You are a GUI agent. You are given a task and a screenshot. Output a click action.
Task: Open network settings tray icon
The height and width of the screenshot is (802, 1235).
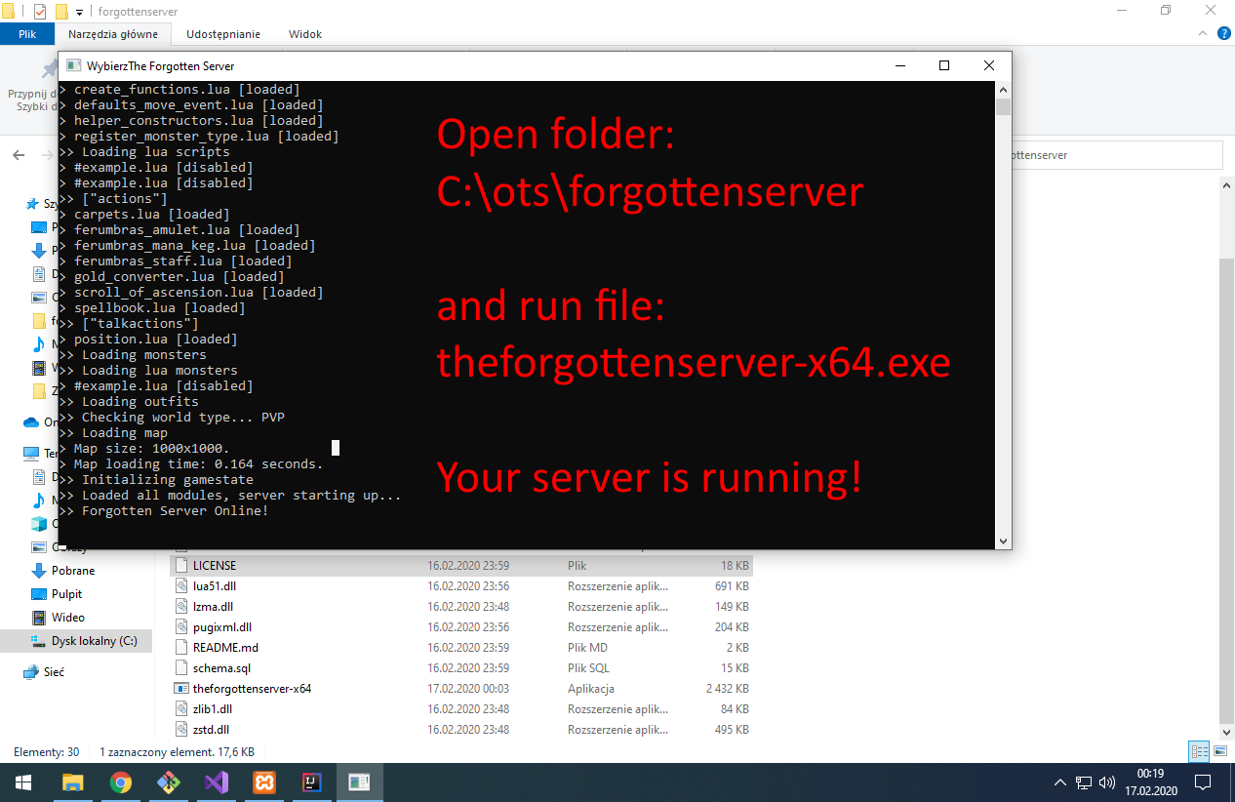tap(1084, 782)
